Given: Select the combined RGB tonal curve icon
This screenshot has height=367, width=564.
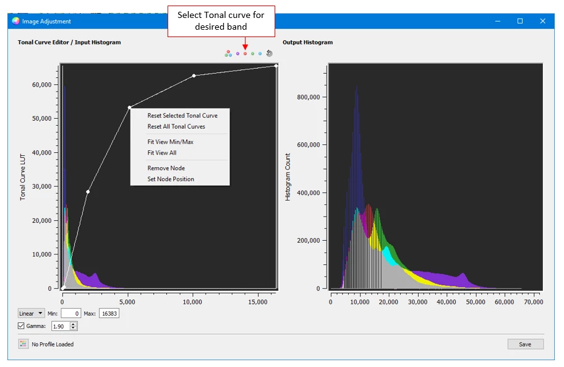Looking at the screenshot, I should coord(229,53).
